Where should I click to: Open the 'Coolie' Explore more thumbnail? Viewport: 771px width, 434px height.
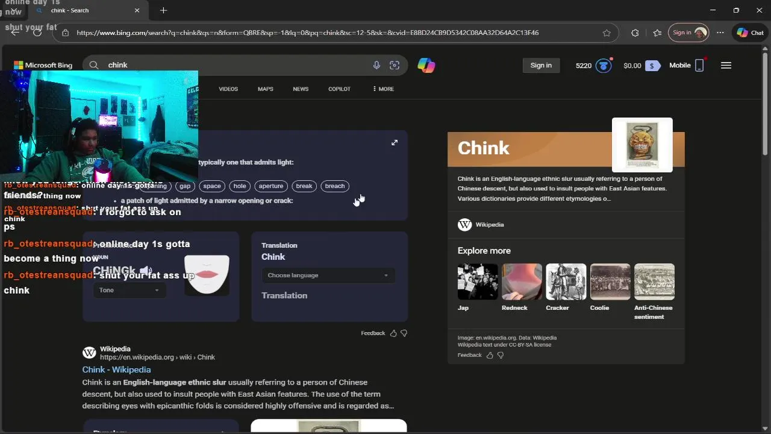click(610, 281)
